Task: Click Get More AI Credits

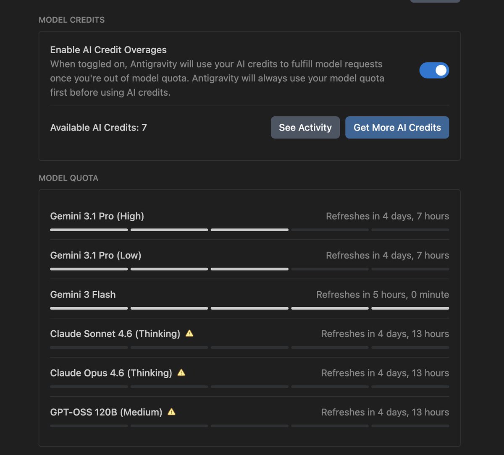Action: point(397,128)
